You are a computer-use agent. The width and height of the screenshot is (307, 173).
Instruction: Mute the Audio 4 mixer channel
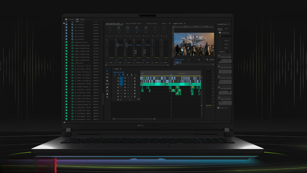tap(134, 36)
